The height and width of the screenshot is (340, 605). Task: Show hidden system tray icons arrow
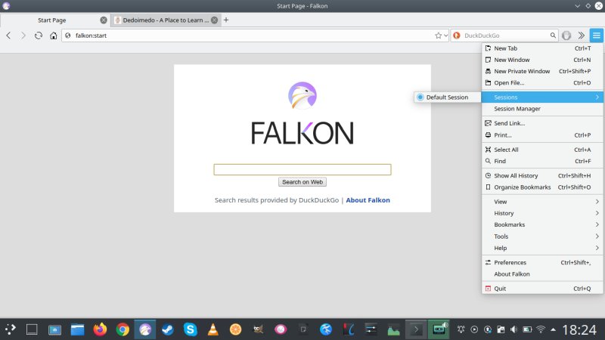554,329
